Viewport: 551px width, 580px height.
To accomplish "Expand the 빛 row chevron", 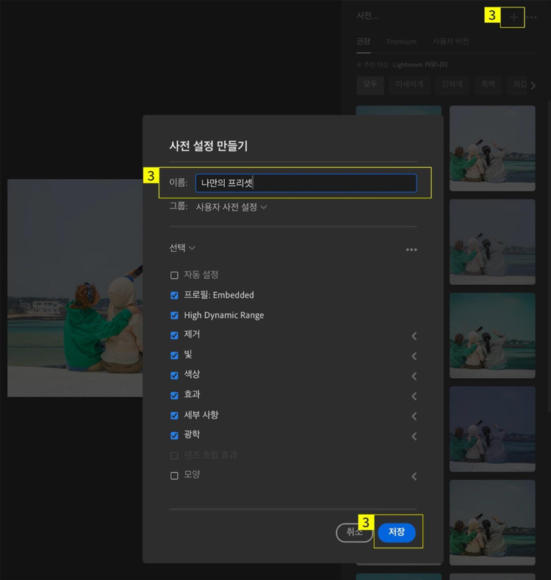I will [414, 356].
